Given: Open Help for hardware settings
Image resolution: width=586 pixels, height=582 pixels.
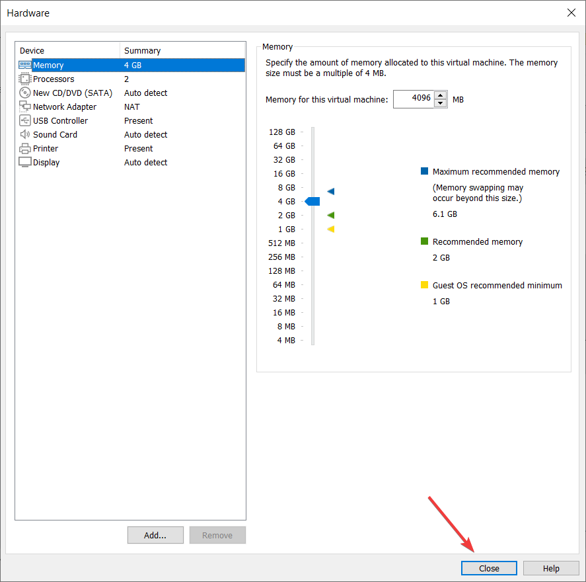Looking at the screenshot, I should tap(551, 568).
